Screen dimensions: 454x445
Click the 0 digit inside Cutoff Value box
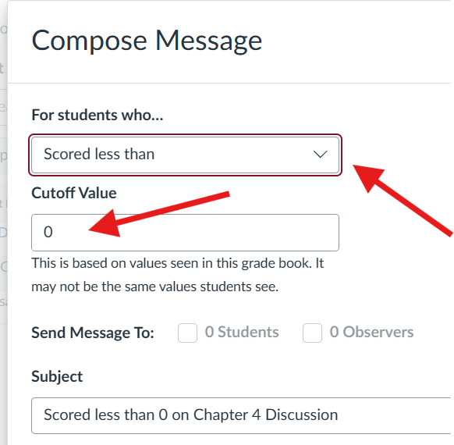coord(48,232)
